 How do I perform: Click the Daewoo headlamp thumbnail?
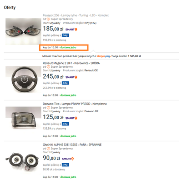pyautogui.click(x=23, y=118)
